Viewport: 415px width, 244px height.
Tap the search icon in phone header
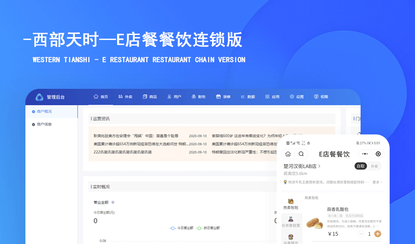pos(301,154)
